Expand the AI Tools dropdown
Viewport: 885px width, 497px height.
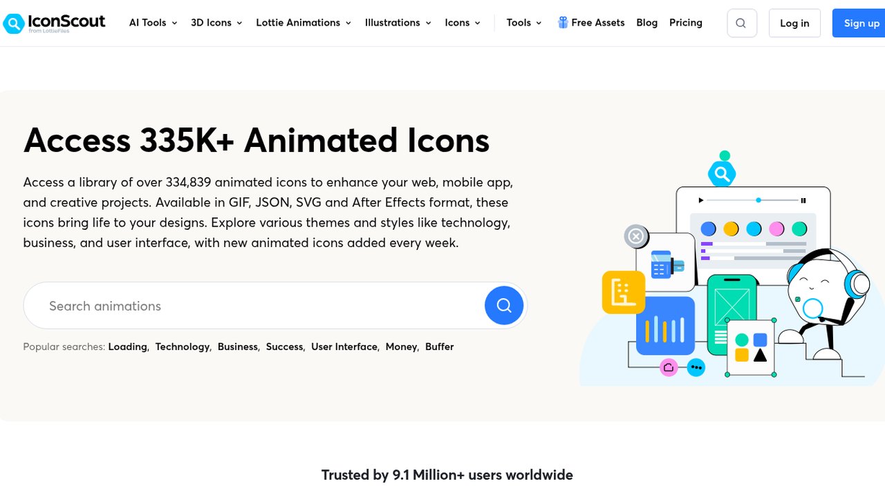[153, 23]
